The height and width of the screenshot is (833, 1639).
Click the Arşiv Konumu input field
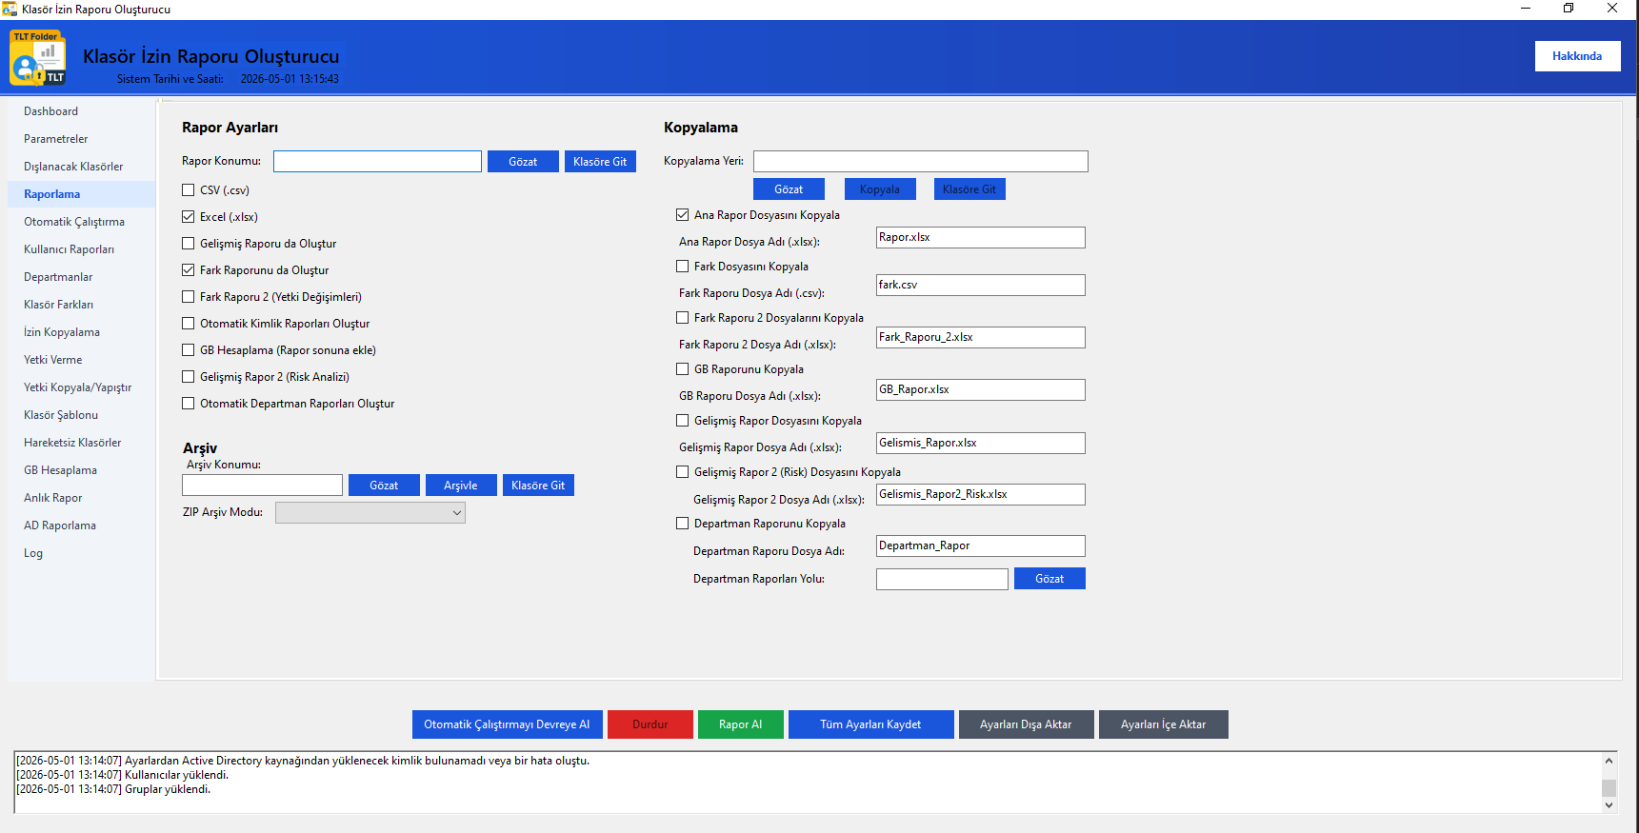click(x=262, y=486)
